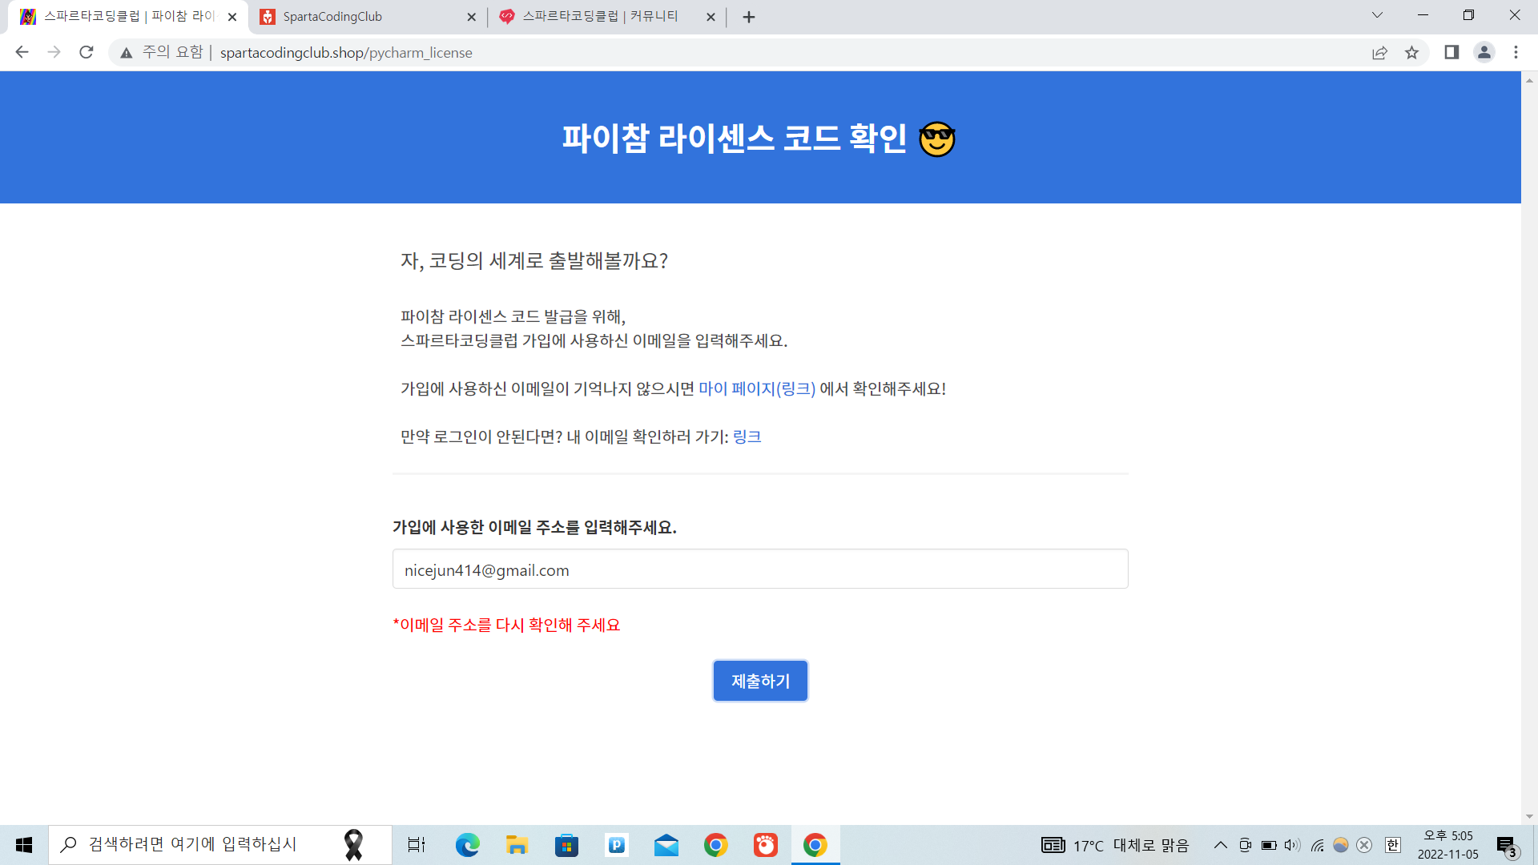Open Task View on the taskbar
Viewport: 1538px width, 865px height.
click(417, 845)
